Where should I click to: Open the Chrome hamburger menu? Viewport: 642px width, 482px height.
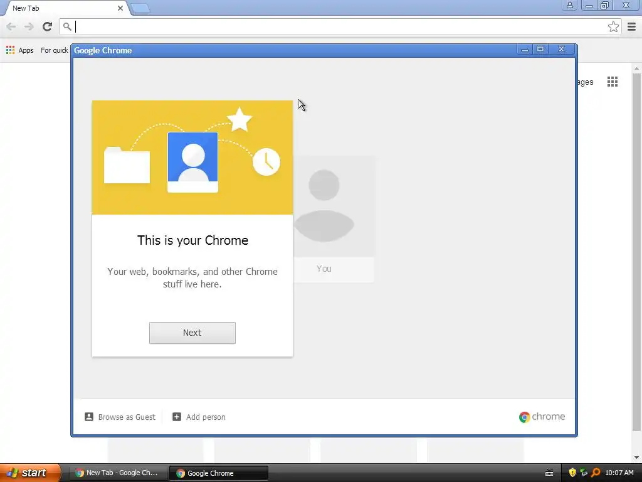(x=632, y=26)
